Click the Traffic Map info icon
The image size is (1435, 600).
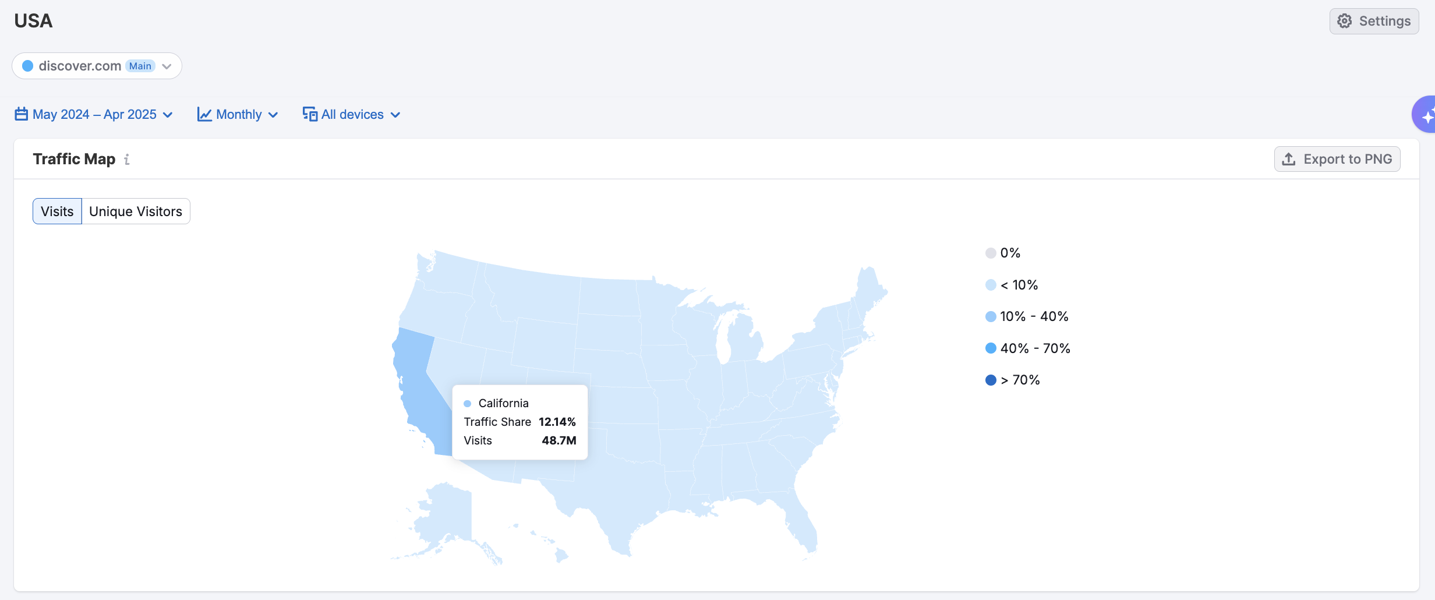[127, 159]
